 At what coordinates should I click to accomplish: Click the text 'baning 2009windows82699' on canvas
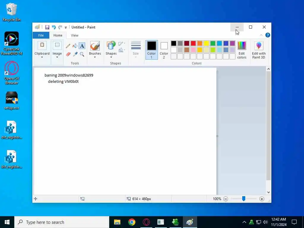point(69,75)
